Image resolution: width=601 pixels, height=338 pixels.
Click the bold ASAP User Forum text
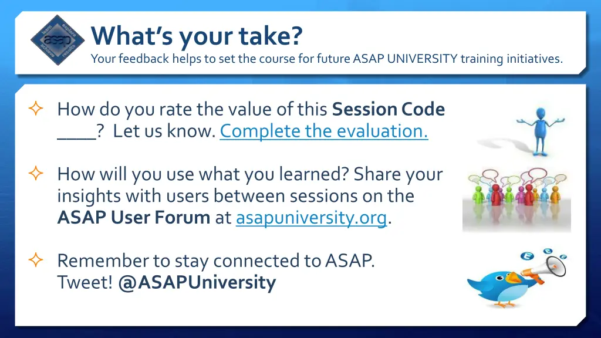pos(133,218)
